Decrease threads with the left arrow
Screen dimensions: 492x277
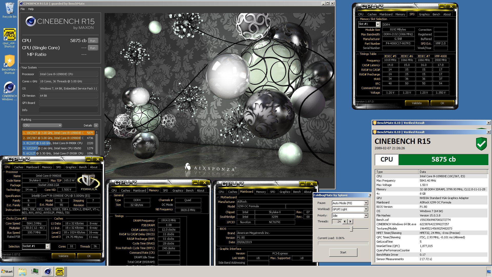pos(345,221)
